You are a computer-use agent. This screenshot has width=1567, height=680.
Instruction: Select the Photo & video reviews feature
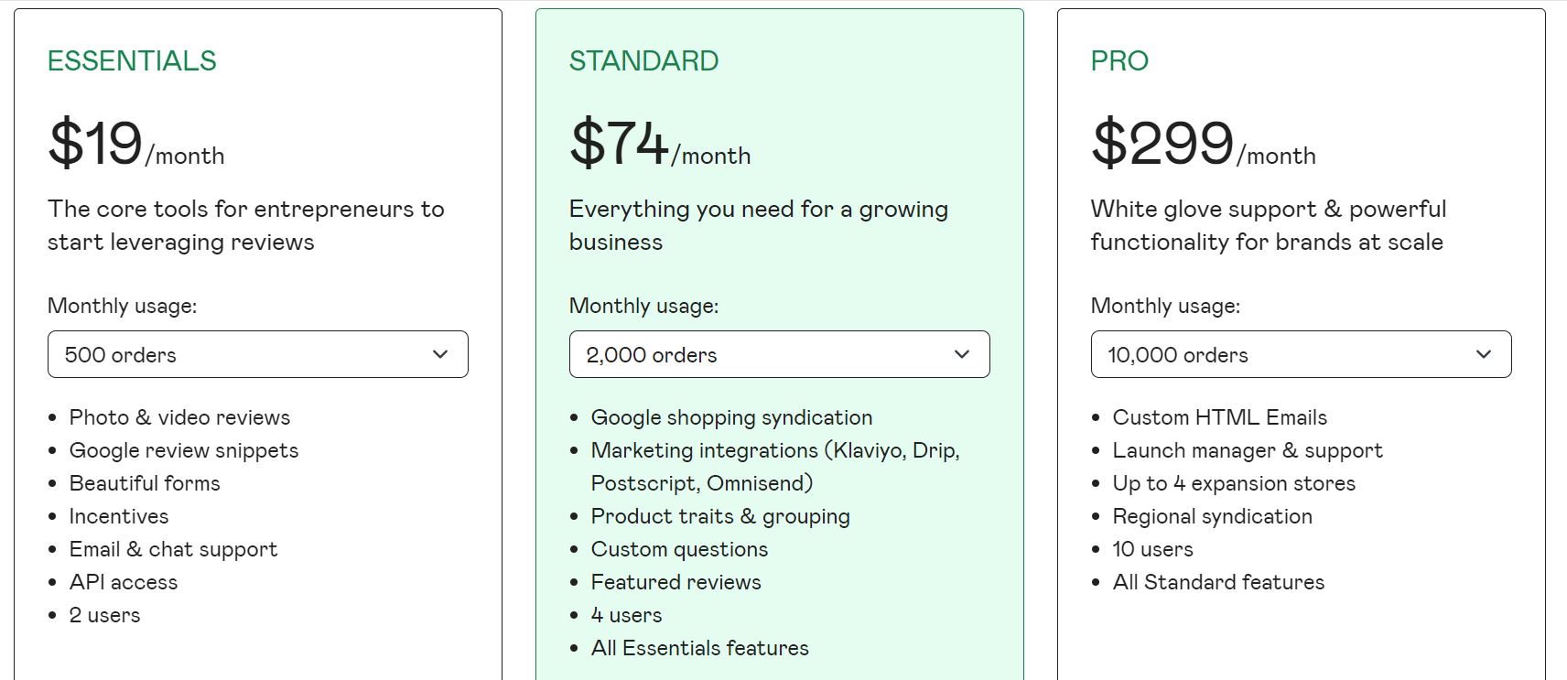179,417
